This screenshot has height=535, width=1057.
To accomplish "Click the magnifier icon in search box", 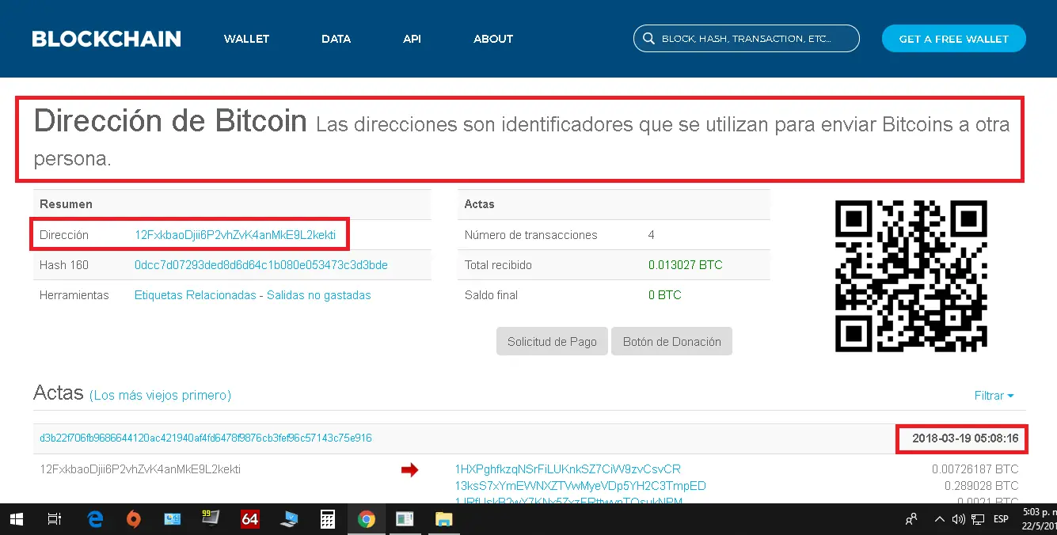I will [x=648, y=39].
